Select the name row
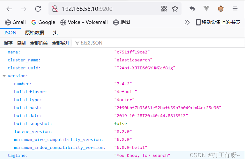This screenshot has width=245, height=161. pos(122,52)
